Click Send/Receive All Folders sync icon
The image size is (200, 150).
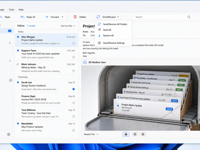(x=99, y=24)
